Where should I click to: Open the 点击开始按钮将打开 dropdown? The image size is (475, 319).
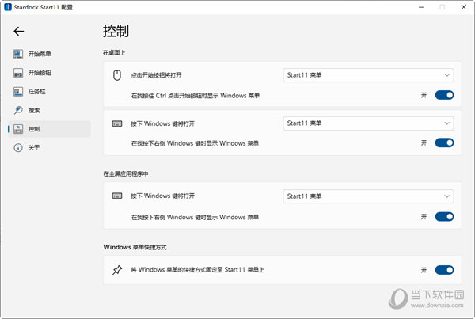368,75
